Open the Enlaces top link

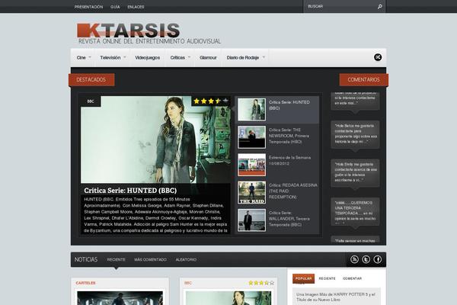tap(136, 7)
